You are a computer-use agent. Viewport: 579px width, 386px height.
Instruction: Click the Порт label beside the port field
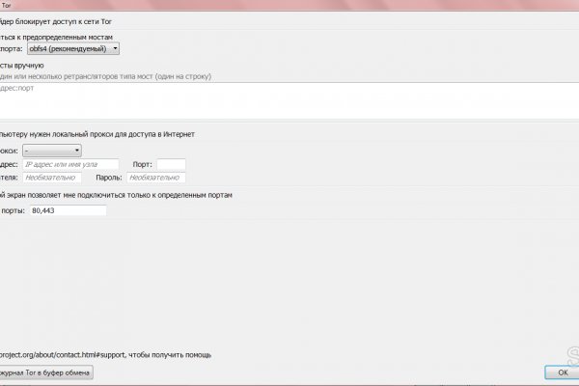[142, 165]
